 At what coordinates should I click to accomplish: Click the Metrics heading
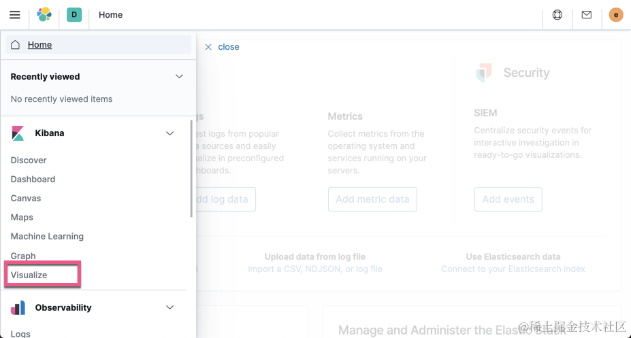pos(345,116)
